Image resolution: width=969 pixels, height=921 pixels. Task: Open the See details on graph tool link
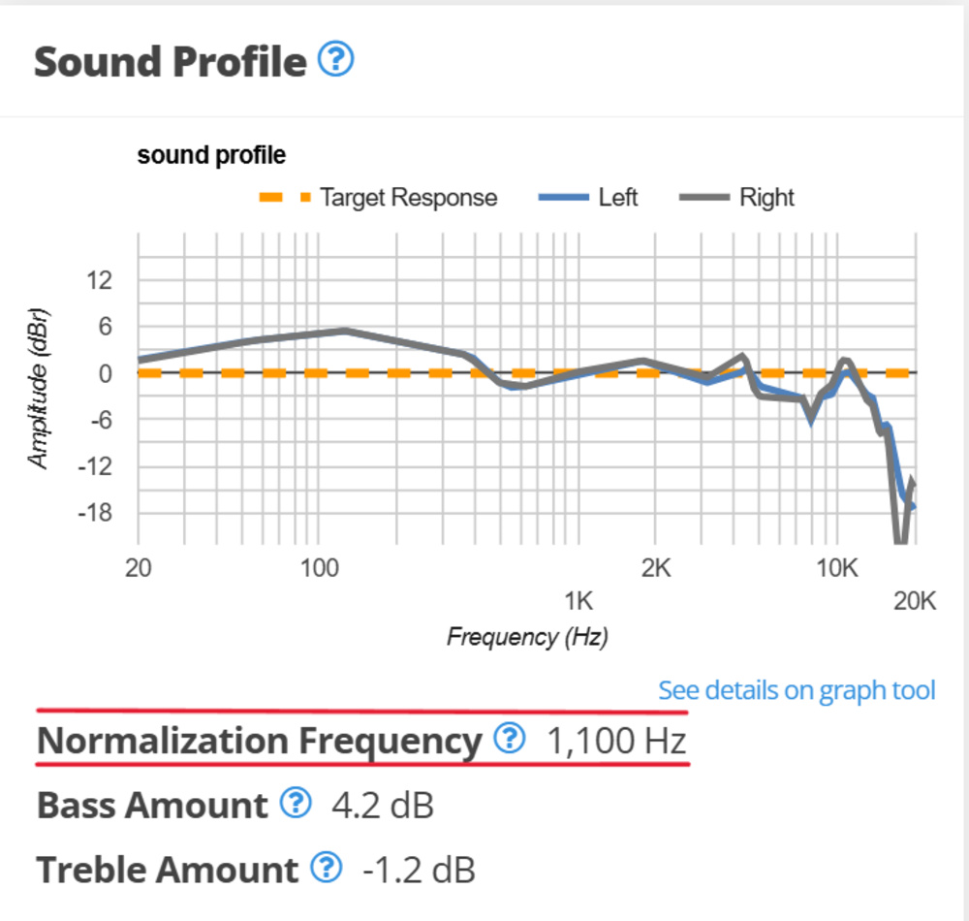[798, 689]
